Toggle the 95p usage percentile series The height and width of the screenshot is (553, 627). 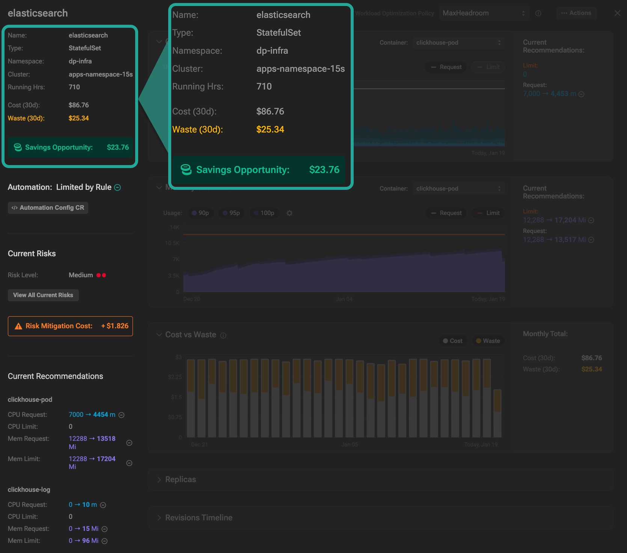coord(231,213)
